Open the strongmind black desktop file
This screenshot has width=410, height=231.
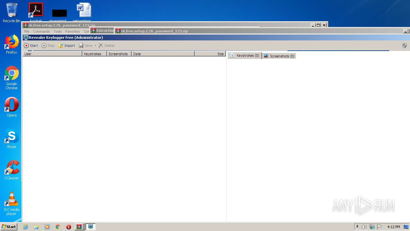pyautogui.click(x=59, y=15)
